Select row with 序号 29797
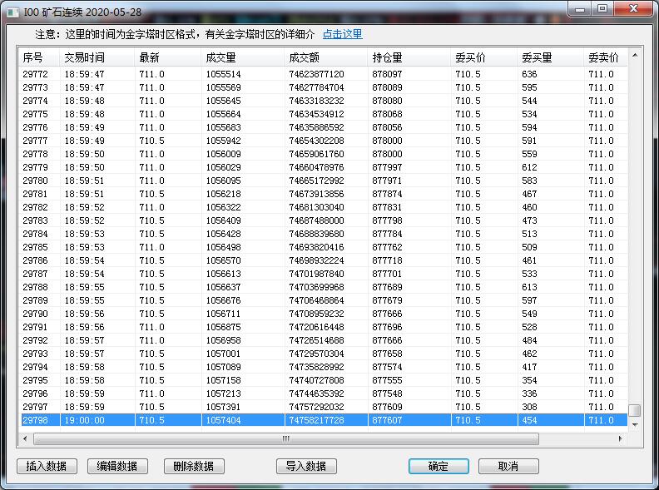The height and width of the screenshot is (490, 659). (x=324, y=407)
